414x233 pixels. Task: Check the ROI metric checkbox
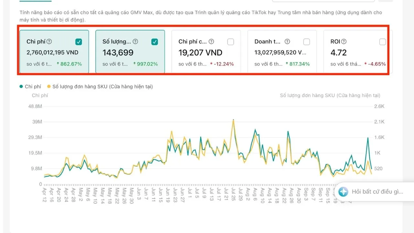(383, 42)
